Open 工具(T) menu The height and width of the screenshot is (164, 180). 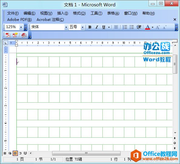pyautogui.click(x=96, y=13)
